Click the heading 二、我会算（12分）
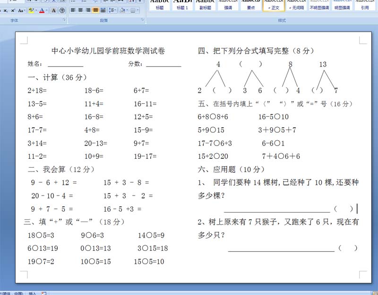This screenshot has width=378, height=295. 61,170
